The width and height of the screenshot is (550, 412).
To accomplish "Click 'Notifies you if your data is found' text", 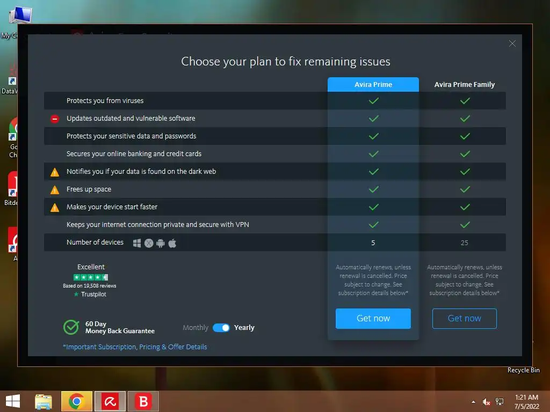I will pos(141,171).
